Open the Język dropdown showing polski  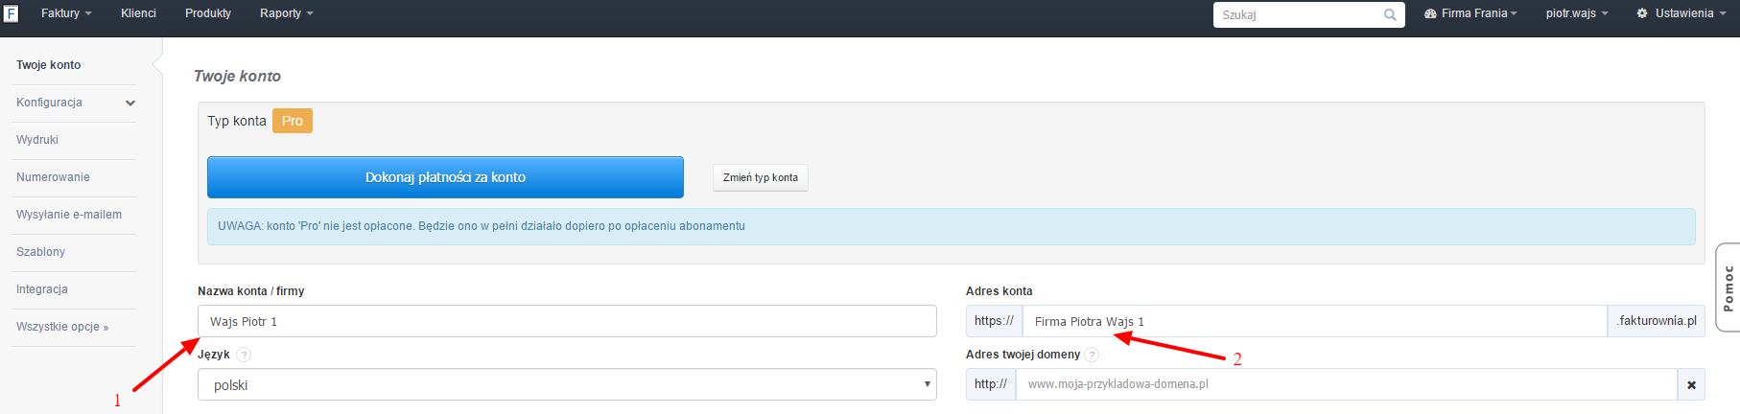coord(567,384)
